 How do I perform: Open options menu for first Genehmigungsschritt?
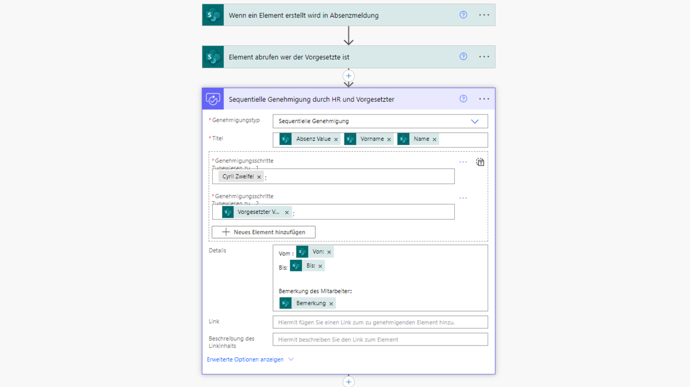tap(463, 162)
